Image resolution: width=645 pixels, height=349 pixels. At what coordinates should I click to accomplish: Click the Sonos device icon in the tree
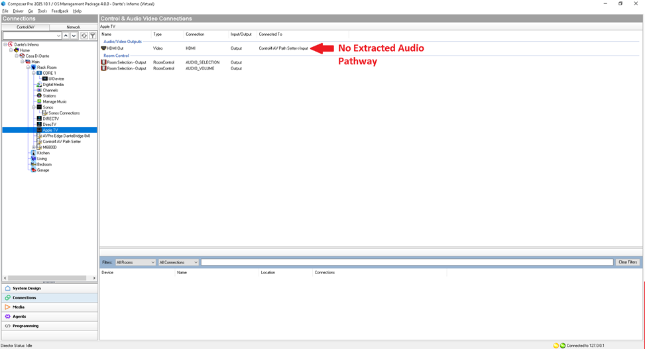[39, 107]
